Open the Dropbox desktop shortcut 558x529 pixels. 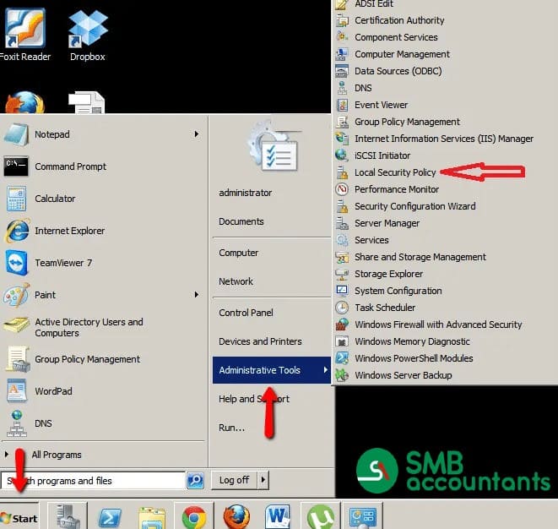pyautogui.click(x=88, y=34)
